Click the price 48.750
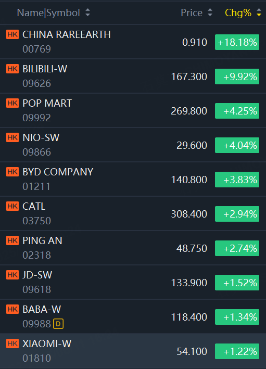 pos(192,248)
